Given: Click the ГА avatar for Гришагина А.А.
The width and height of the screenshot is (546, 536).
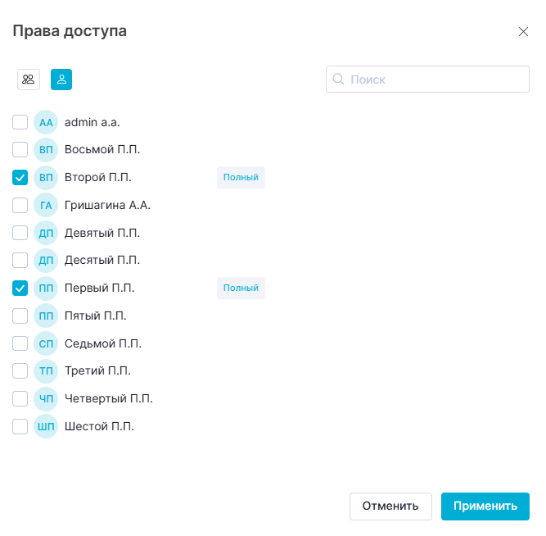Looking at the screenshot, I should coord(46,206).
